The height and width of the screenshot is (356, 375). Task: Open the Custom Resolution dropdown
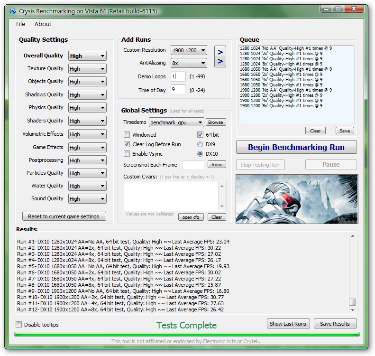tap(189, 50)
